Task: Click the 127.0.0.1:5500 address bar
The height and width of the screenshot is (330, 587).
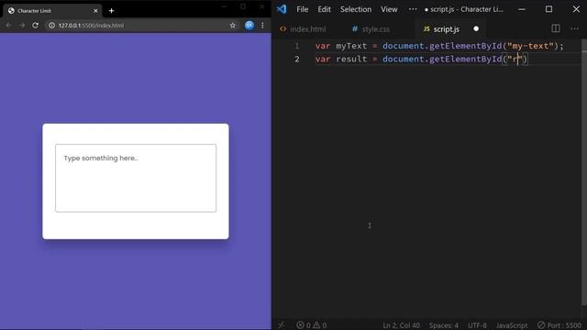Action: pos(142,26)
